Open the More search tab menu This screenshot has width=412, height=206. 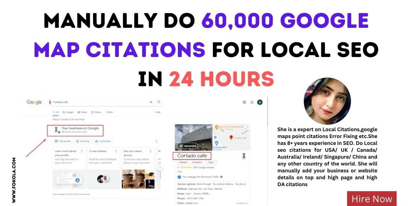coord(109,112)
